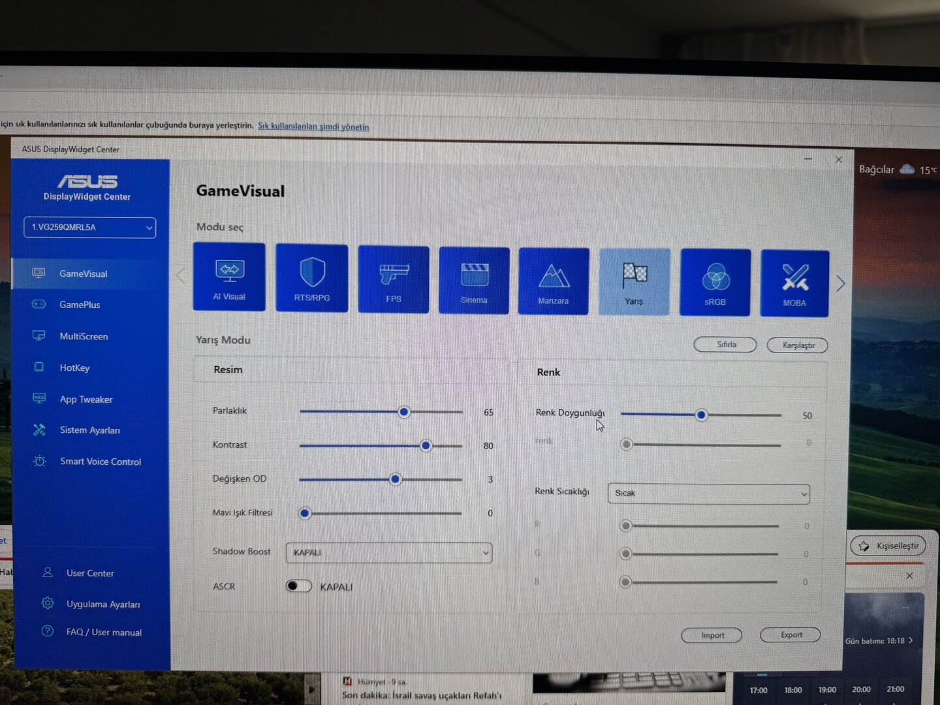
Task: Pick the Yarış mode tile
Action: 634,282
